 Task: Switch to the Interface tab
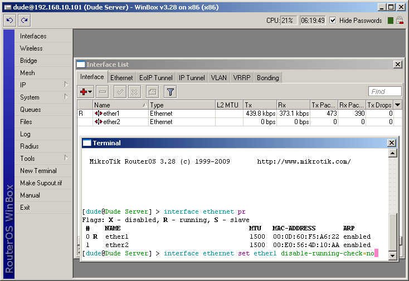[92, 77]
